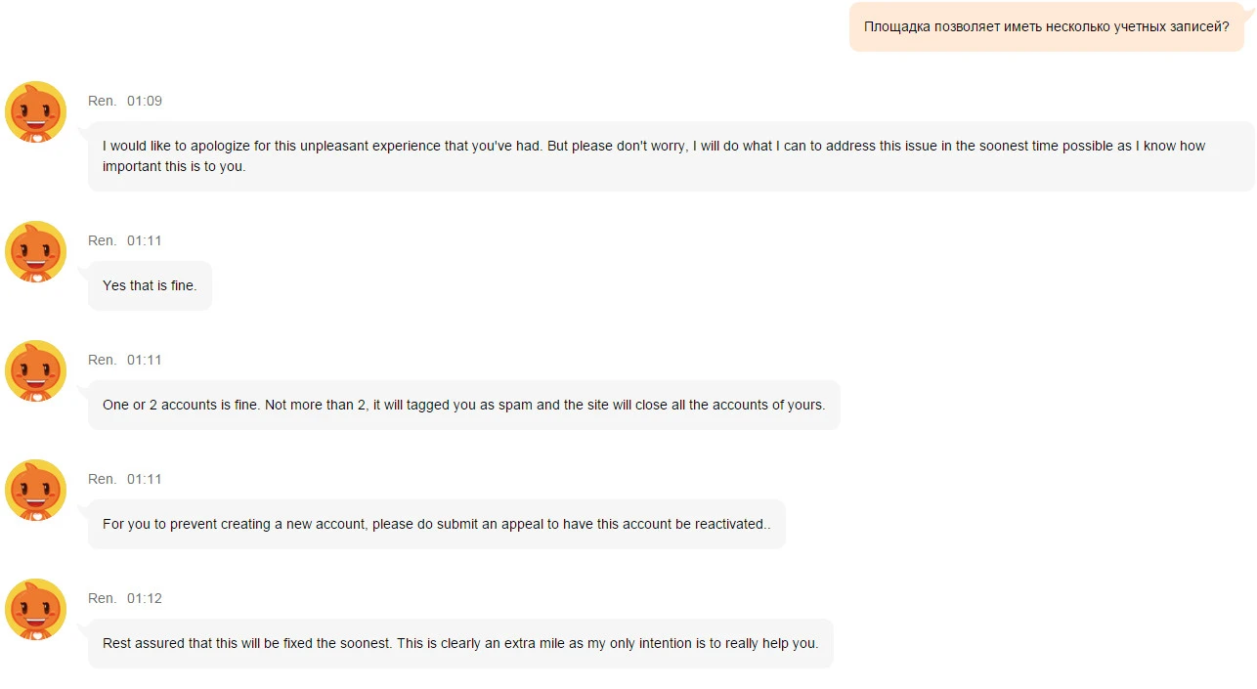
Task: Click the 'Rest assured' message bubble
Action: 460,643
